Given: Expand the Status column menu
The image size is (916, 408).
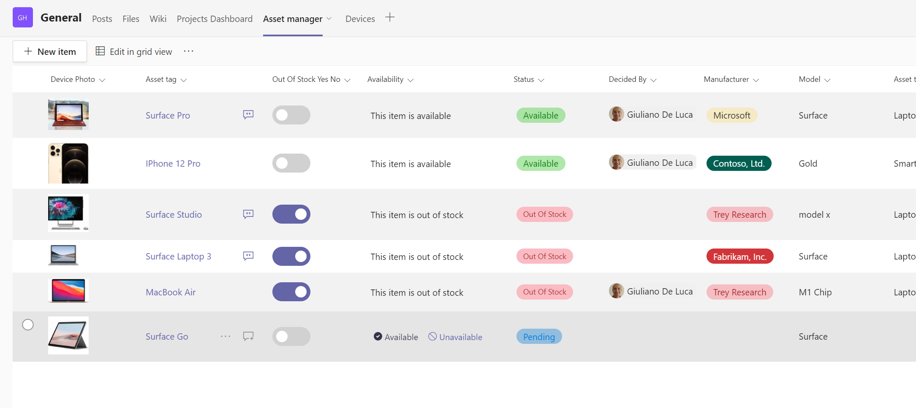Looking at the screenshot, I should coord(541,80).
